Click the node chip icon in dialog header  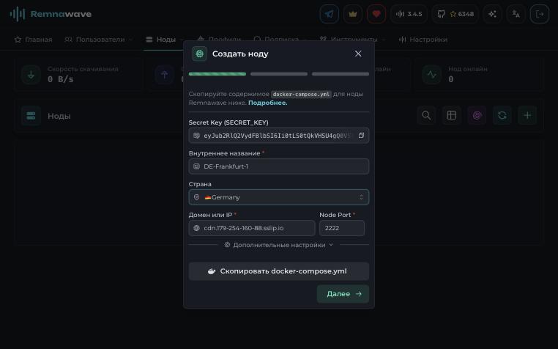click(200, 54)
